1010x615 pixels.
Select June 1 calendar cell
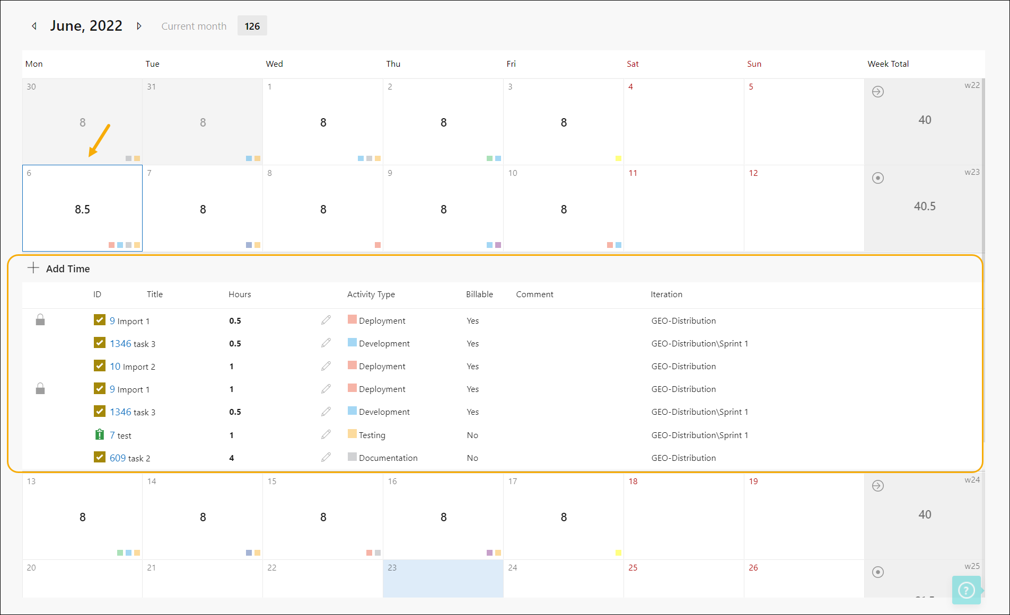click(323, 122)
